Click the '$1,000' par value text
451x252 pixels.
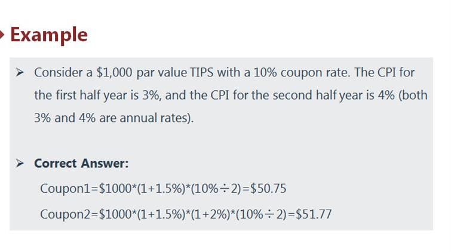click(114, 73)
